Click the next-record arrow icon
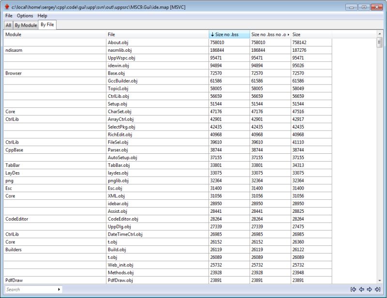This screenshot has width=387, height=298. [x=370, y=289]
